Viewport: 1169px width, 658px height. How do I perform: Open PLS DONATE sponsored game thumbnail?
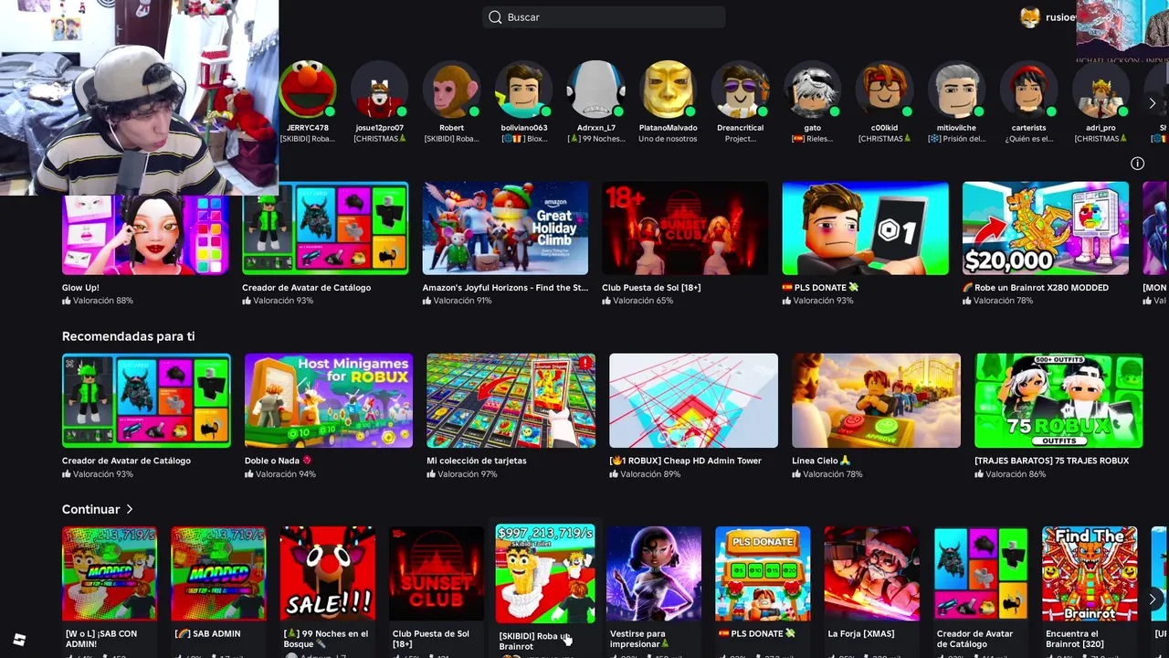coord(865,228)
